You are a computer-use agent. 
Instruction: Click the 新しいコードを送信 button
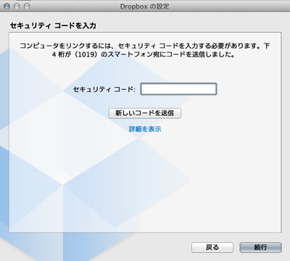145,113
